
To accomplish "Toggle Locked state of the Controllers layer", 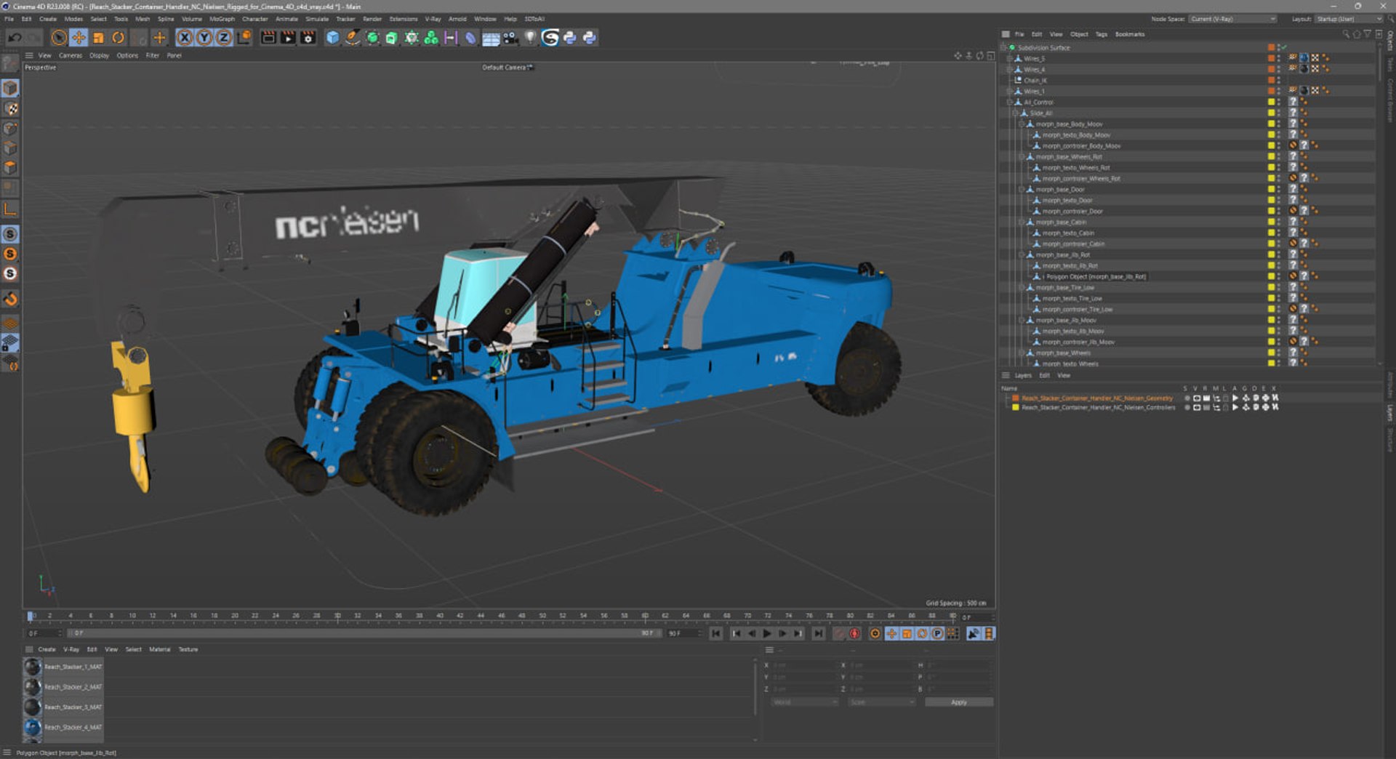I will 1226,408.
